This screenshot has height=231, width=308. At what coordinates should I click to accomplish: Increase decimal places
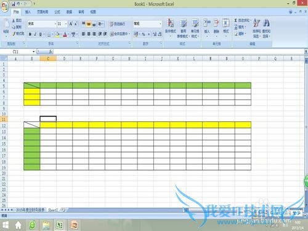click(155, 34)
